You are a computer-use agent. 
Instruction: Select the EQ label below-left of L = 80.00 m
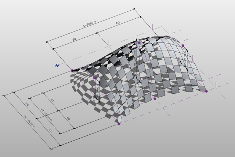point(74,39)
